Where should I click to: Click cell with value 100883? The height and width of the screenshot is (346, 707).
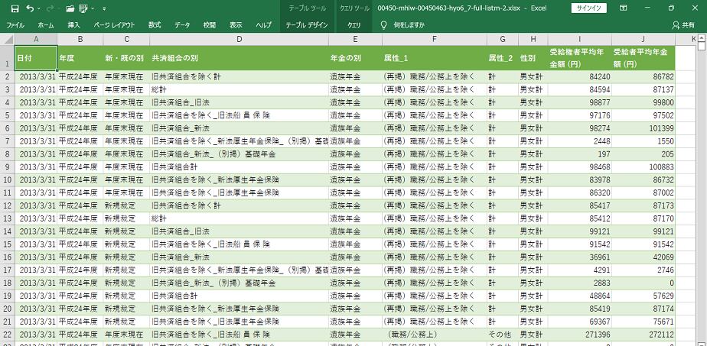pyautogui.click(x=643, y=167)
